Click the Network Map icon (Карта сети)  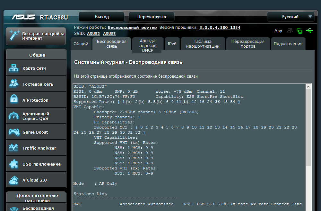click(x=13, y=68)
